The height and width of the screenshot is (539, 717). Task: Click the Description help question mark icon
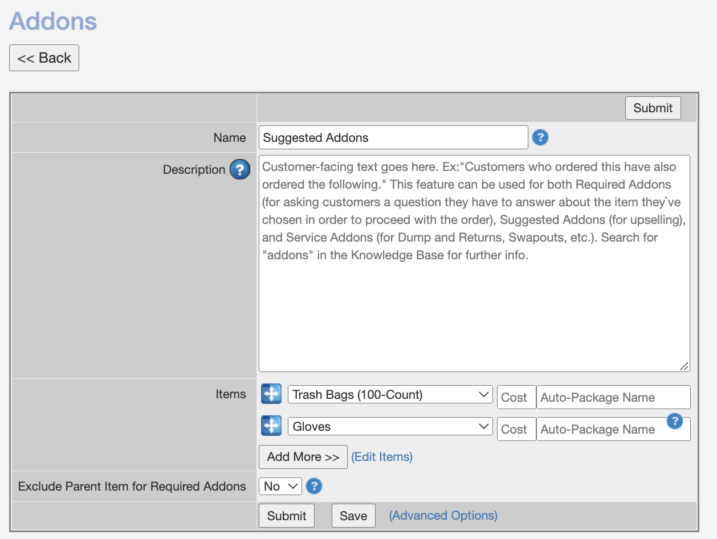pos(240,170)
